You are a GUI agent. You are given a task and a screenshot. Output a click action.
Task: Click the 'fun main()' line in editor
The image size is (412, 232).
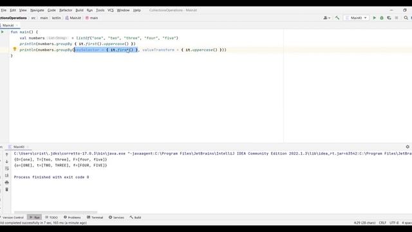pos(24,32)
